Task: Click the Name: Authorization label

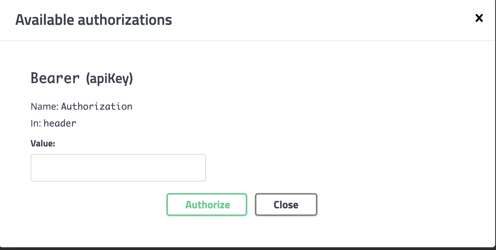Action: click(x=81, y=106)
